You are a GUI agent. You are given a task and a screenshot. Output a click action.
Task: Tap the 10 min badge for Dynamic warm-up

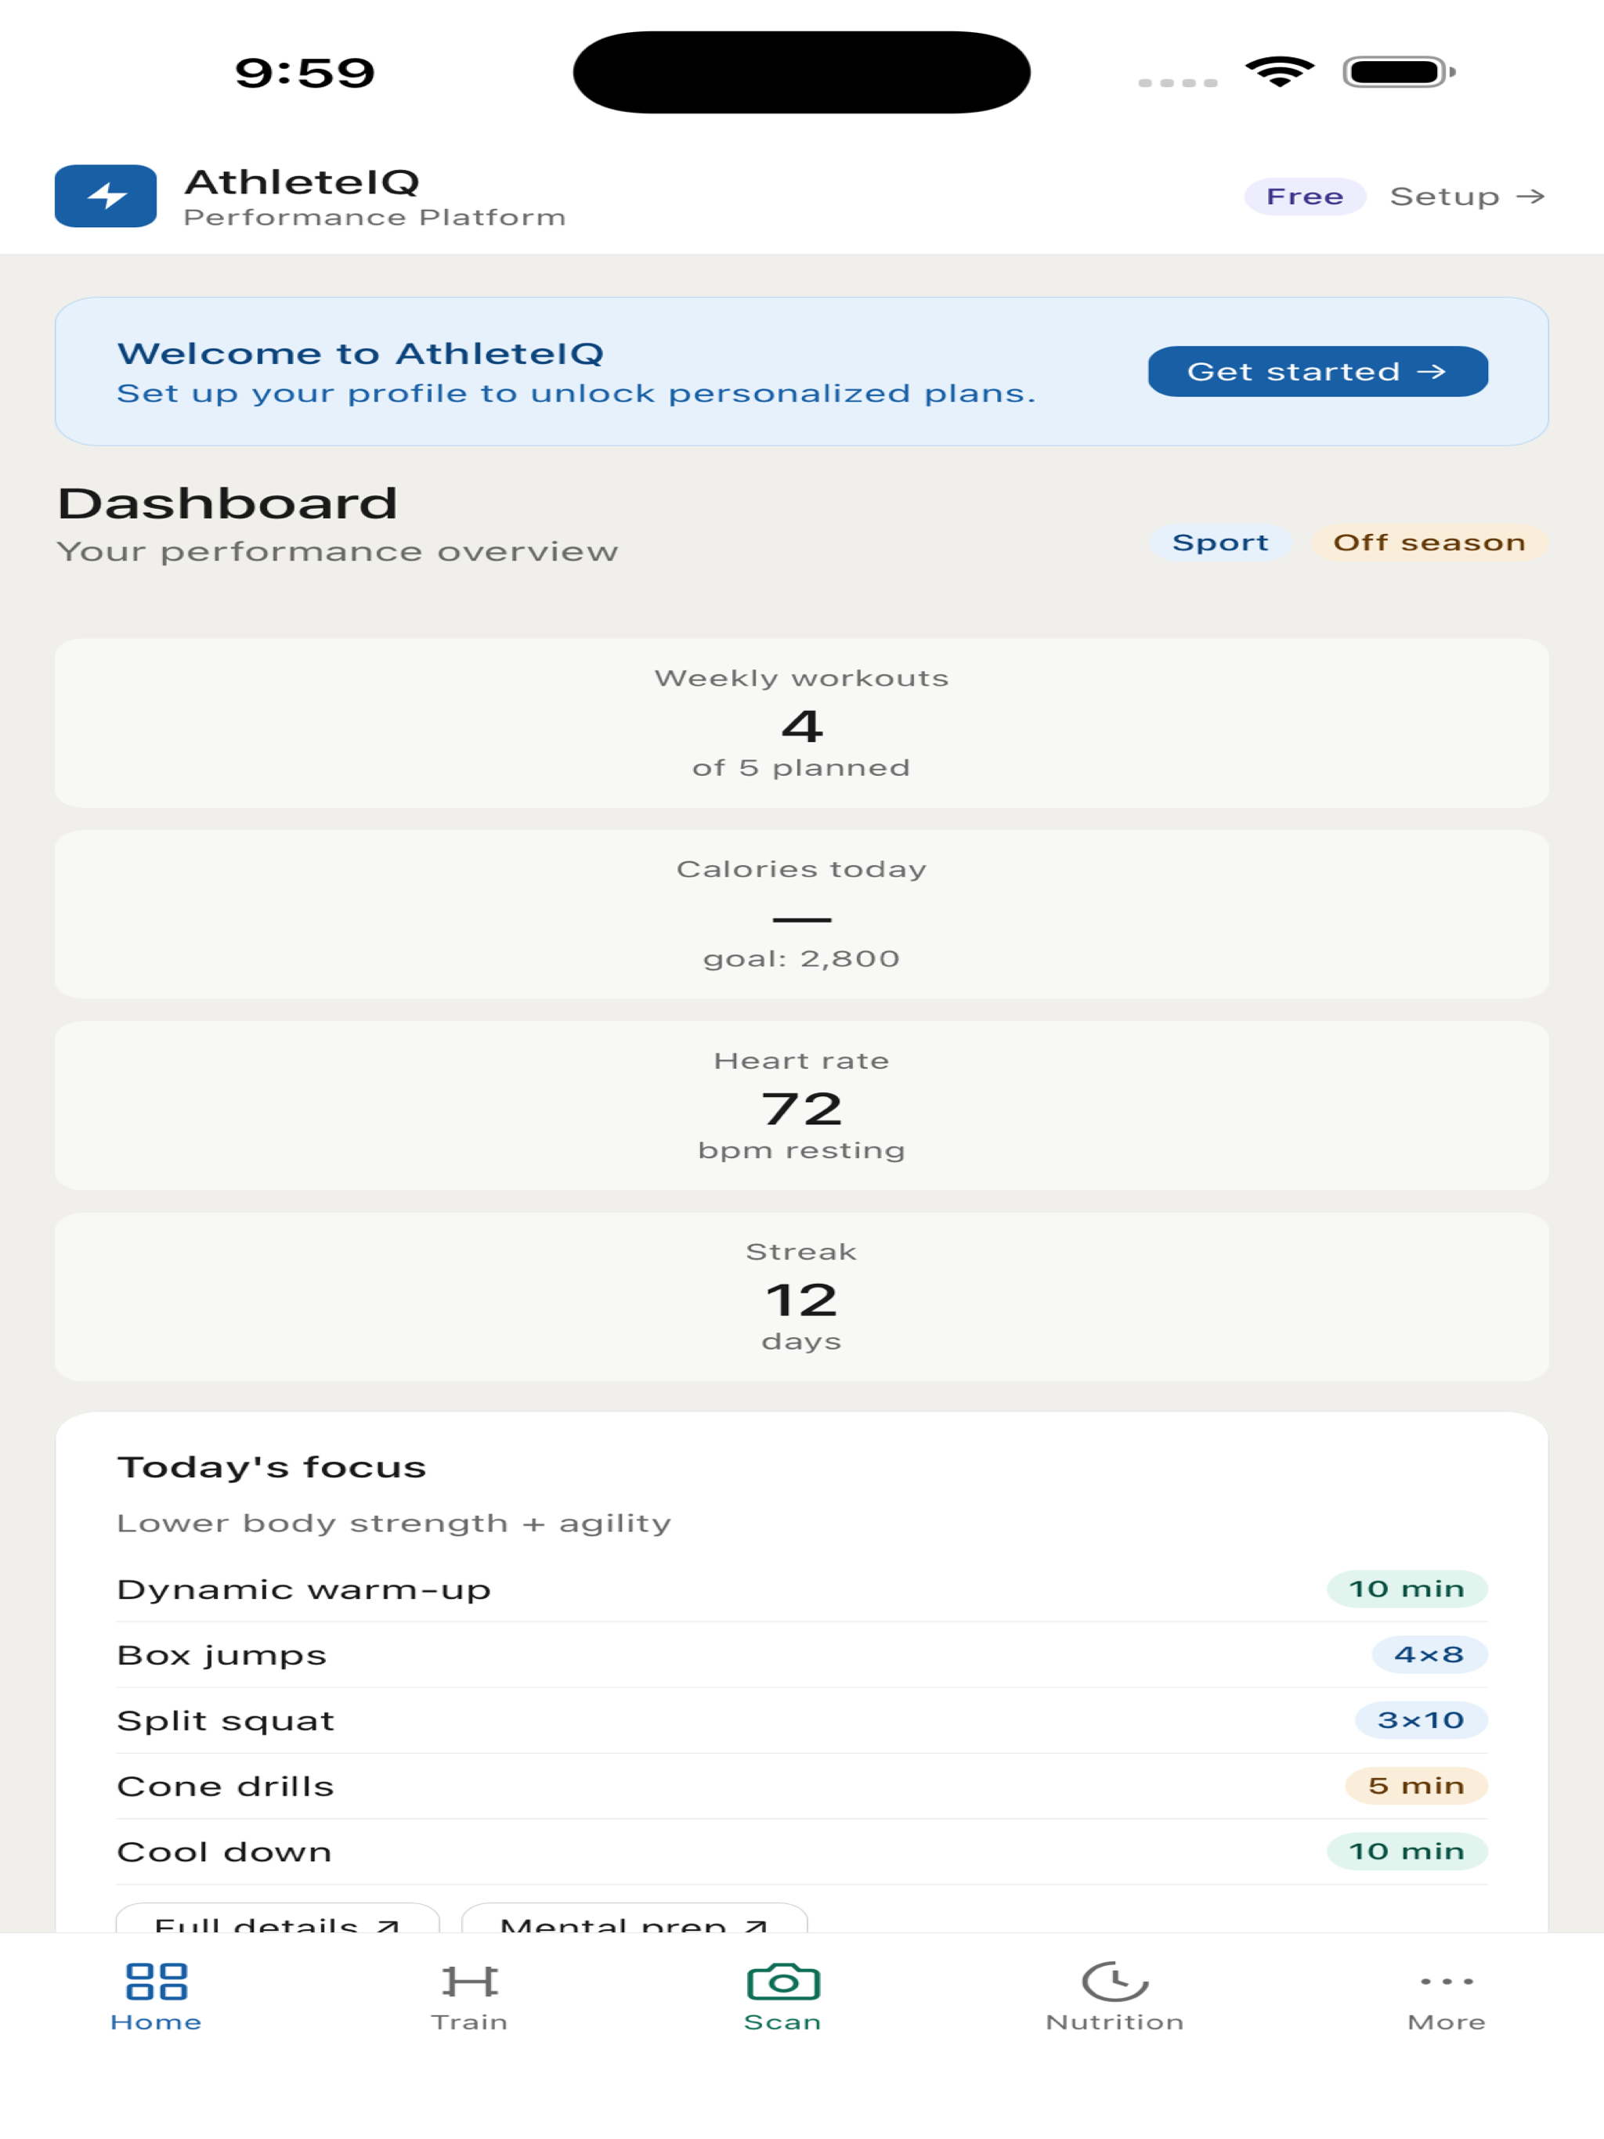[1407, 1589]
